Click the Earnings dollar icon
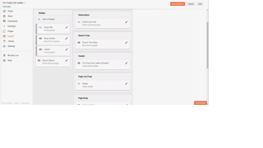 pyautogui.click(x=4, y=26)
